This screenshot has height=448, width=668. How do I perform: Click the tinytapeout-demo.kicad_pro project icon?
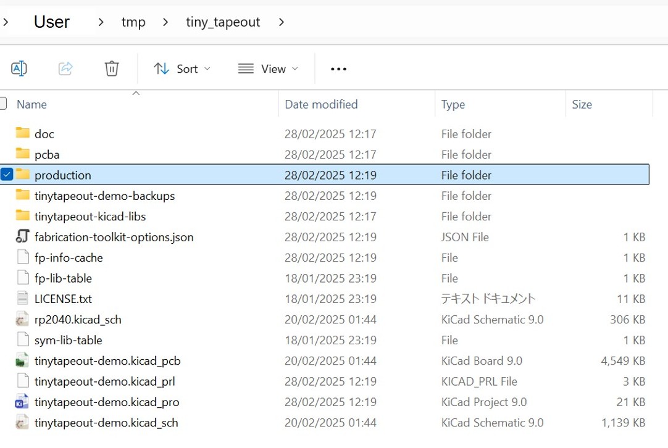[23, 401]
